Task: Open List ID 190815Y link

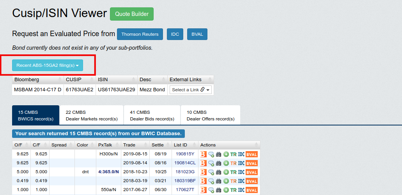Action: [x=185, y=154]
